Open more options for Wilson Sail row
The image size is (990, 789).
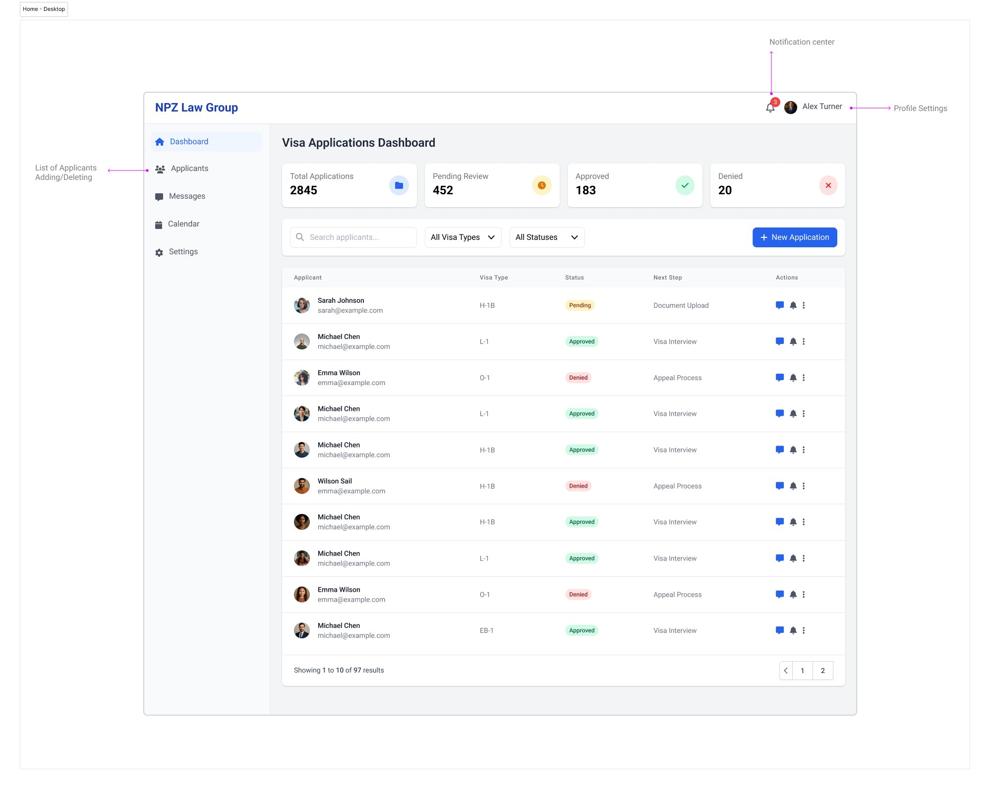804,486
